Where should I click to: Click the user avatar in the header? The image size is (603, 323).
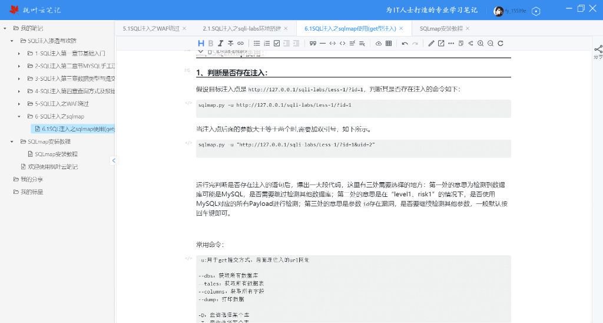(498, 11)
